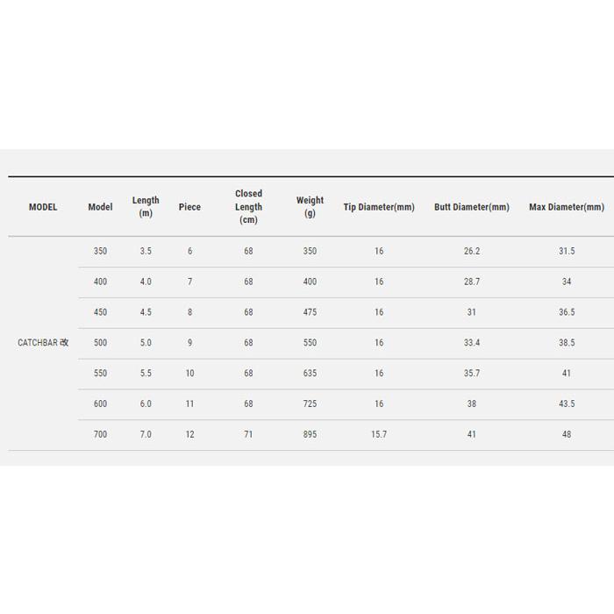Click the 895 weight value
The height and width of the screenshot is (614, 614).
[x=310, y=434]
